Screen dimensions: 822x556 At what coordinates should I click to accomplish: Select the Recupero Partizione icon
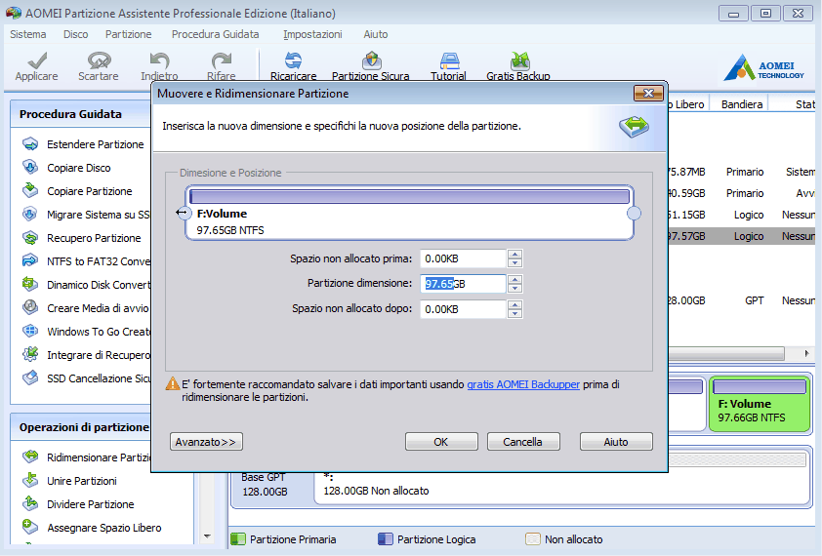30,238
